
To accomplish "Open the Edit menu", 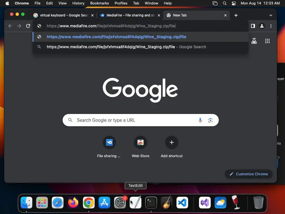I will (50, 3).
